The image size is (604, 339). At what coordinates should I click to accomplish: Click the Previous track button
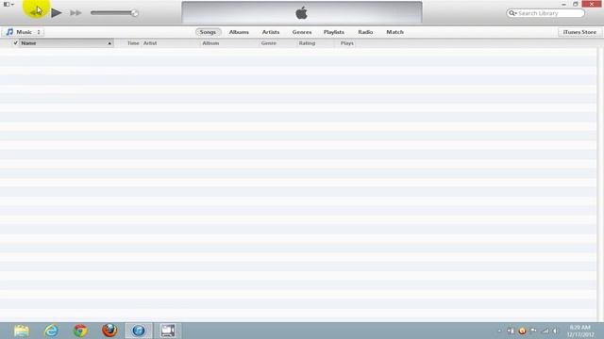tap(35, 12)
